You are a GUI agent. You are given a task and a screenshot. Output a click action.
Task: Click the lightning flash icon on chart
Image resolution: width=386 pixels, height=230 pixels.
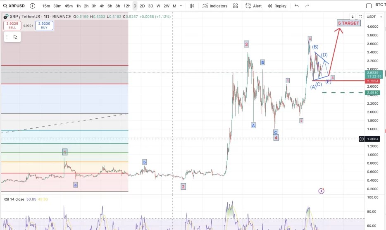coord(321,191)
